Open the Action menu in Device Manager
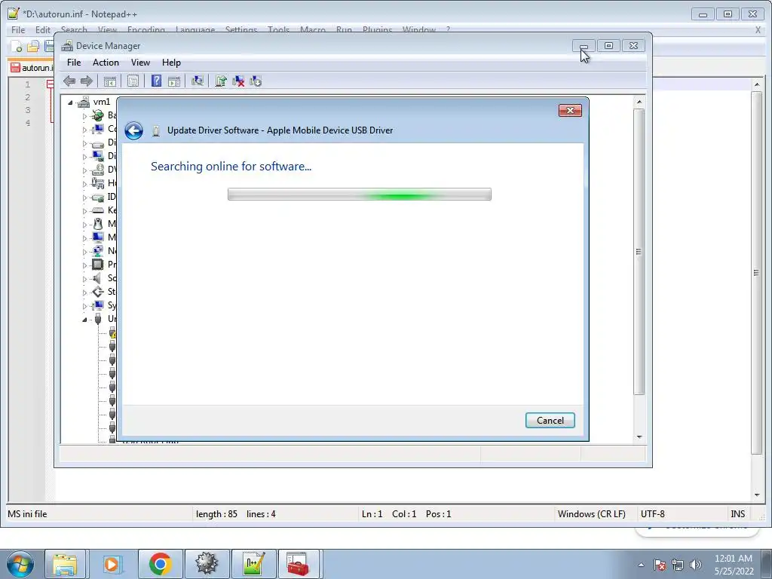 [106, 63]
